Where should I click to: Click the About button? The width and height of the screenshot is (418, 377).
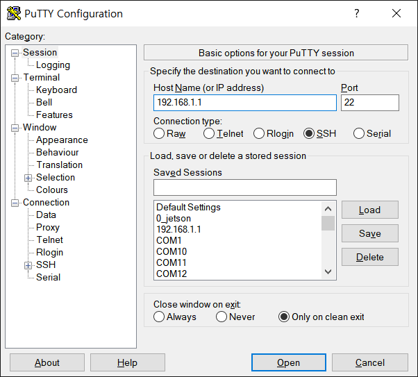point(47,362)
